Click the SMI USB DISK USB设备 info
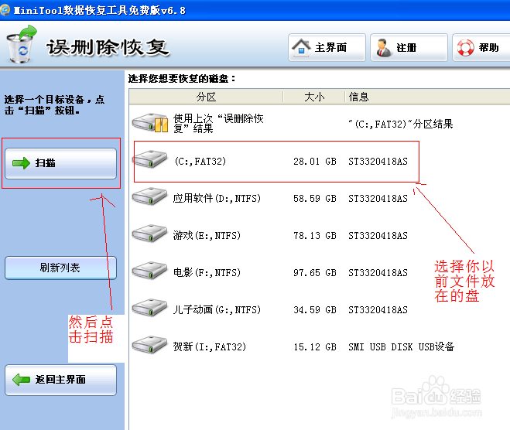The image size is (510, 430). click(402, 346)
